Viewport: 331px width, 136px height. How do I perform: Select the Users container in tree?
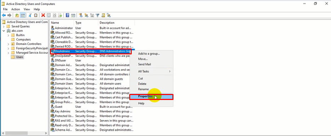coord(17,57)
